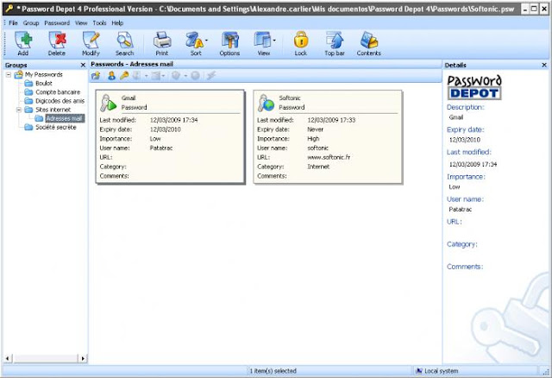Open dropdown arrow beside greyed globe icon

[x=185, y=76]
